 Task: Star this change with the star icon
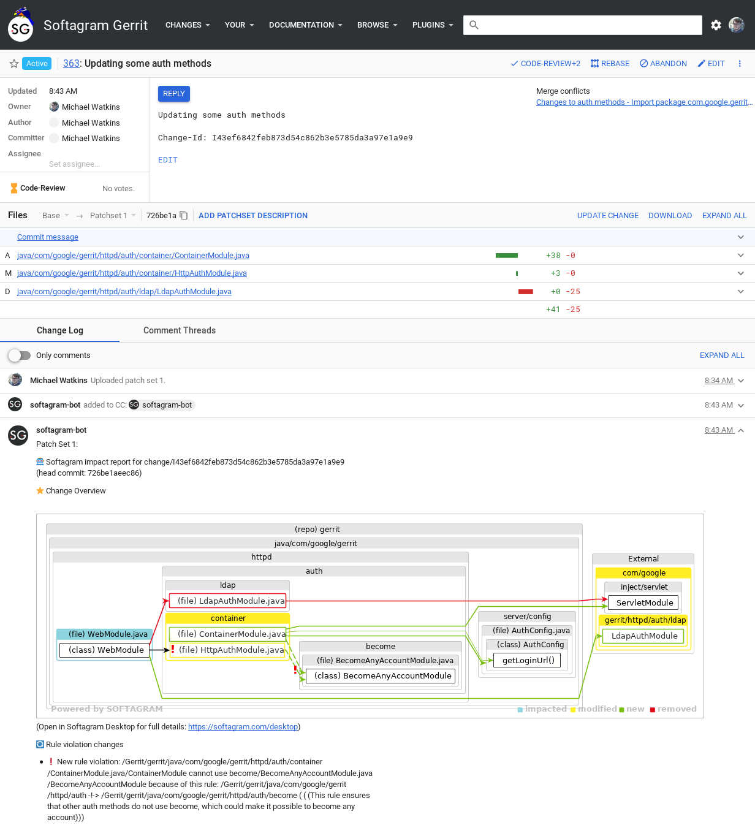tap(13, 64)
